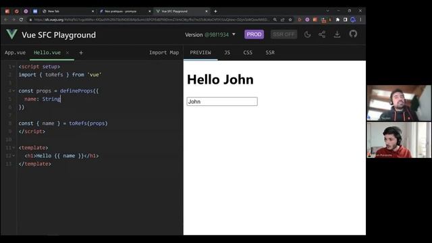Go forward in browser history

(13, 20)
